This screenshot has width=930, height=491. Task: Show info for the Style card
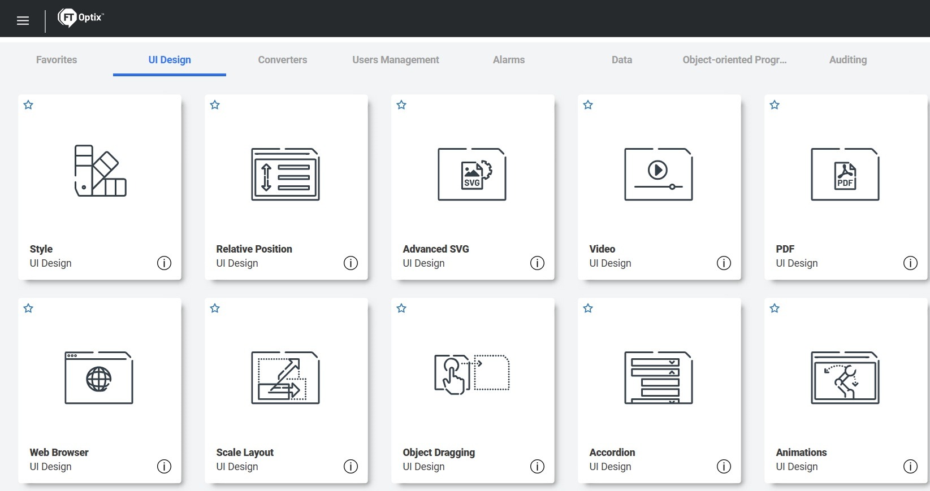pos(164,263)
